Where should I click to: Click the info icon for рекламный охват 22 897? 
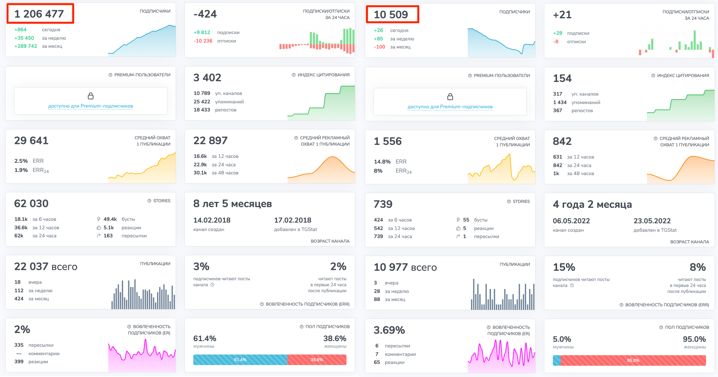coord(296,138)
